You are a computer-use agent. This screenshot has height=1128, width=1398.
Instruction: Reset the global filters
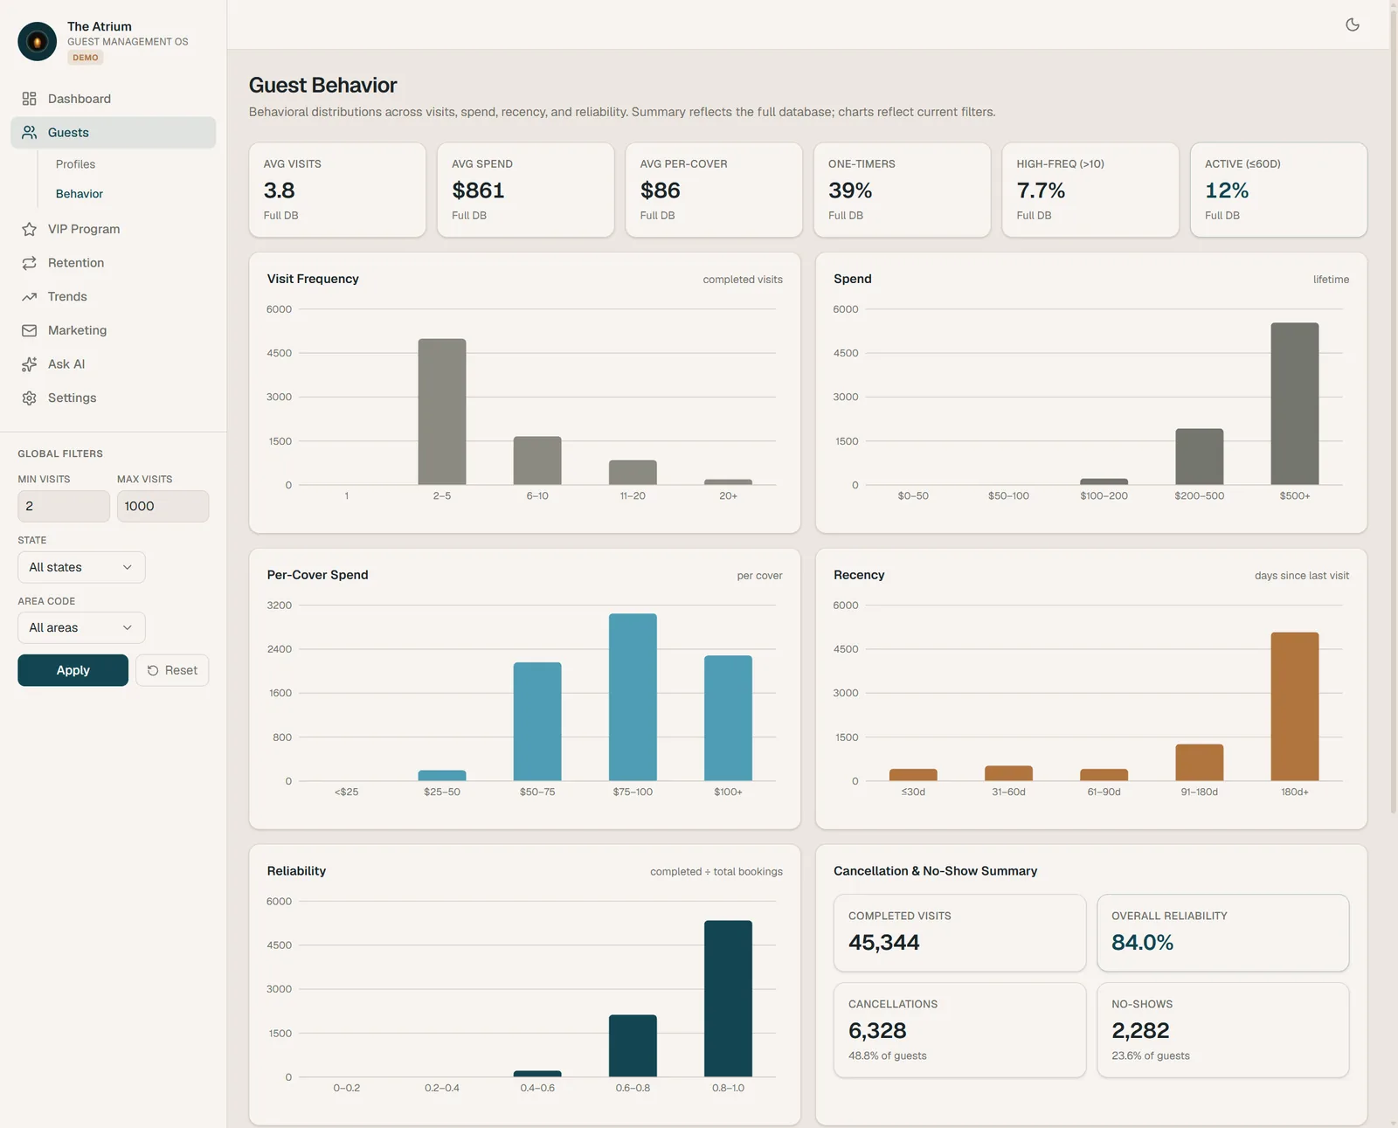pos(172,670)
